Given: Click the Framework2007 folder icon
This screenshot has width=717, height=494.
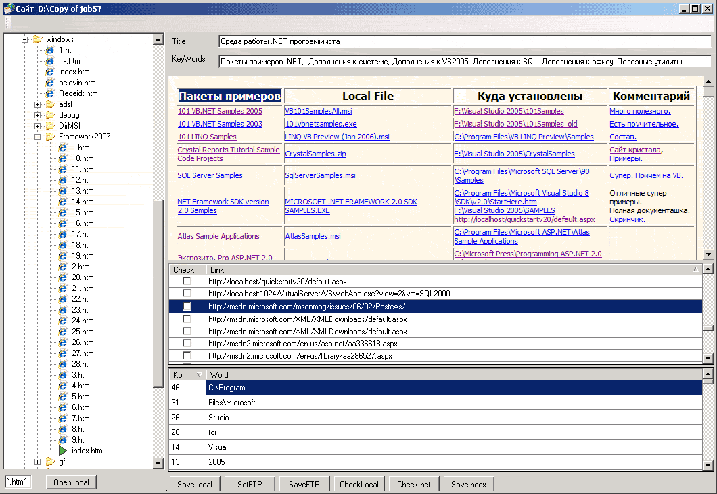Looking at the screenshot, I should coord(51,137).
